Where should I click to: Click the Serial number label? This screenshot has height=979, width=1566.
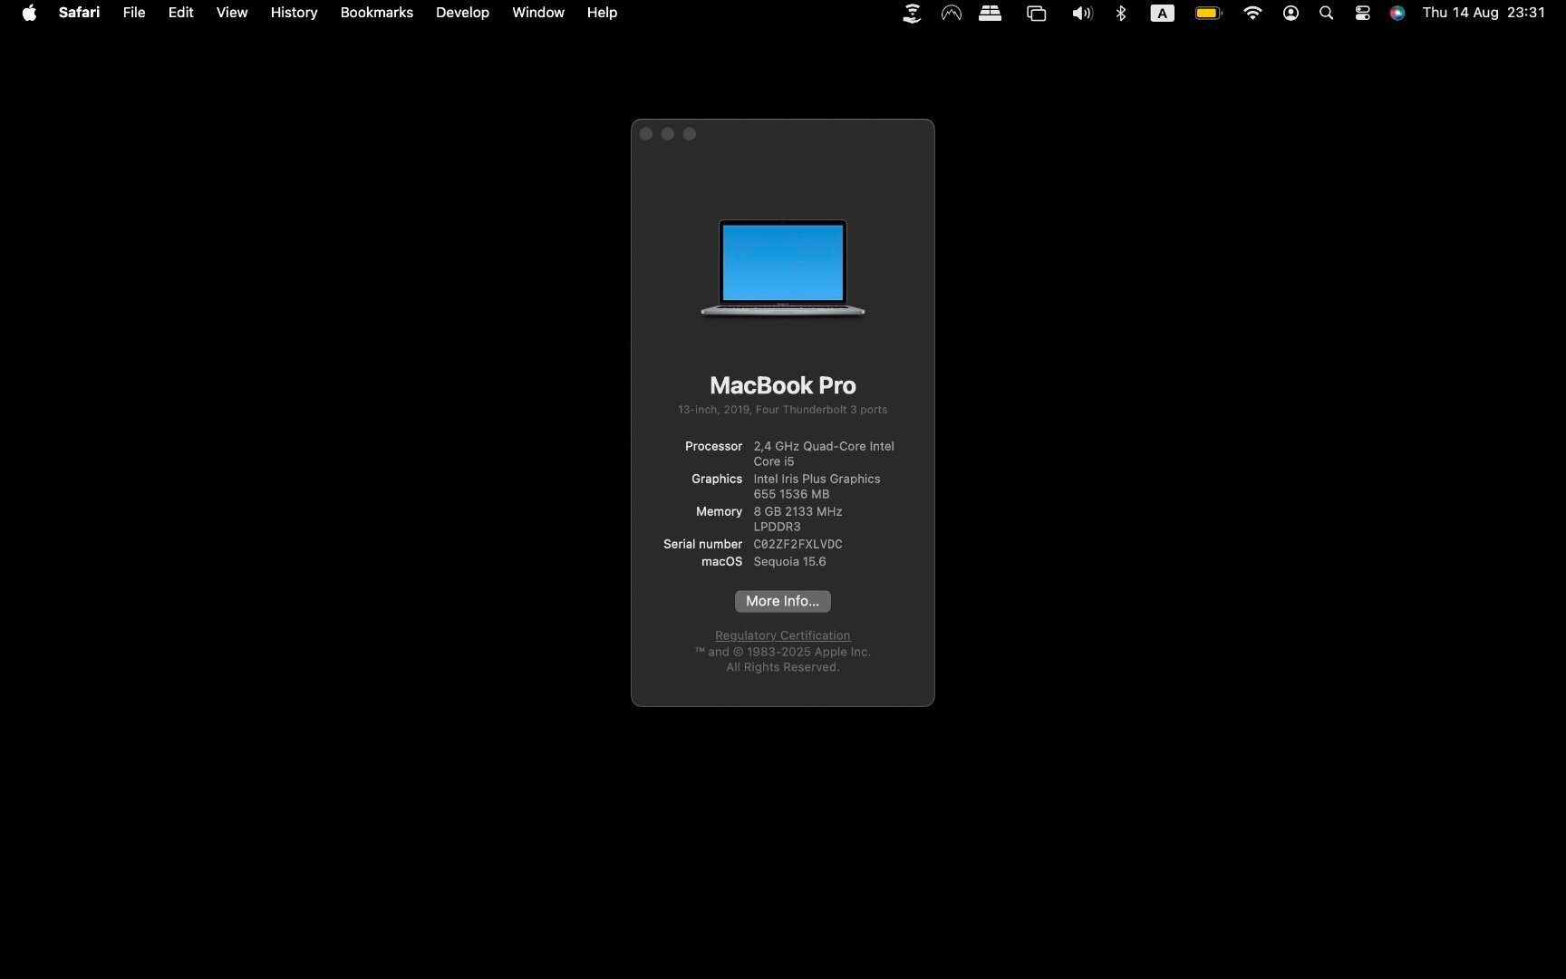(x=702, y=544)
